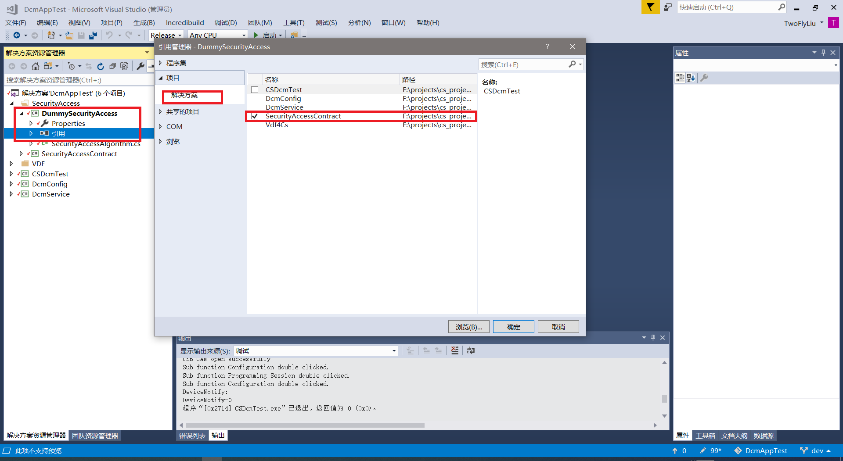Expand the COM category in Reference Manager

click(161, 126)
